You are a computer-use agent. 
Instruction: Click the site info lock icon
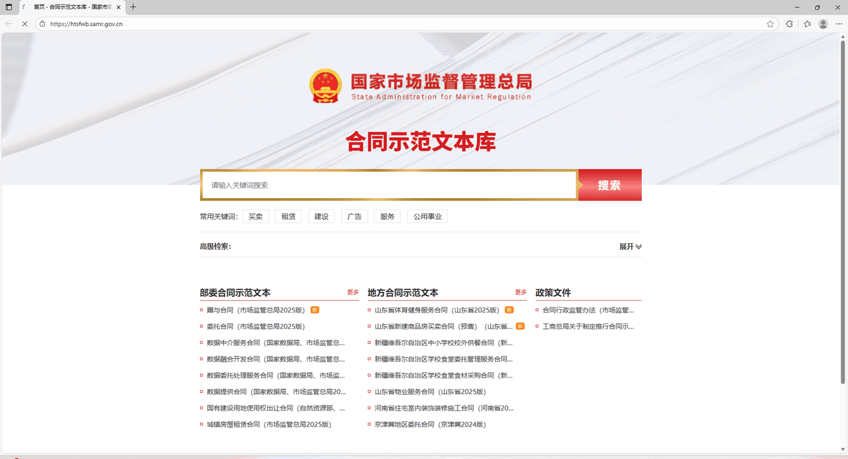pyautogui.click(x=42, y=24)
